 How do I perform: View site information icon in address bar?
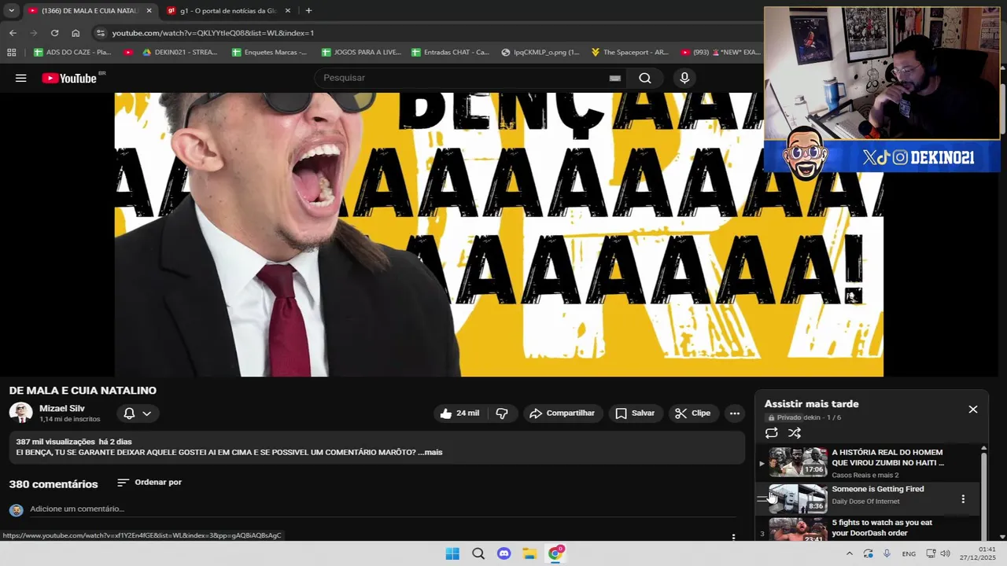tap(99, 33)
